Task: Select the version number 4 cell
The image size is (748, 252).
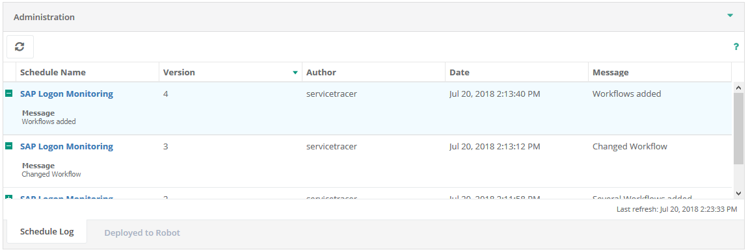Action: tap(165, 94)
